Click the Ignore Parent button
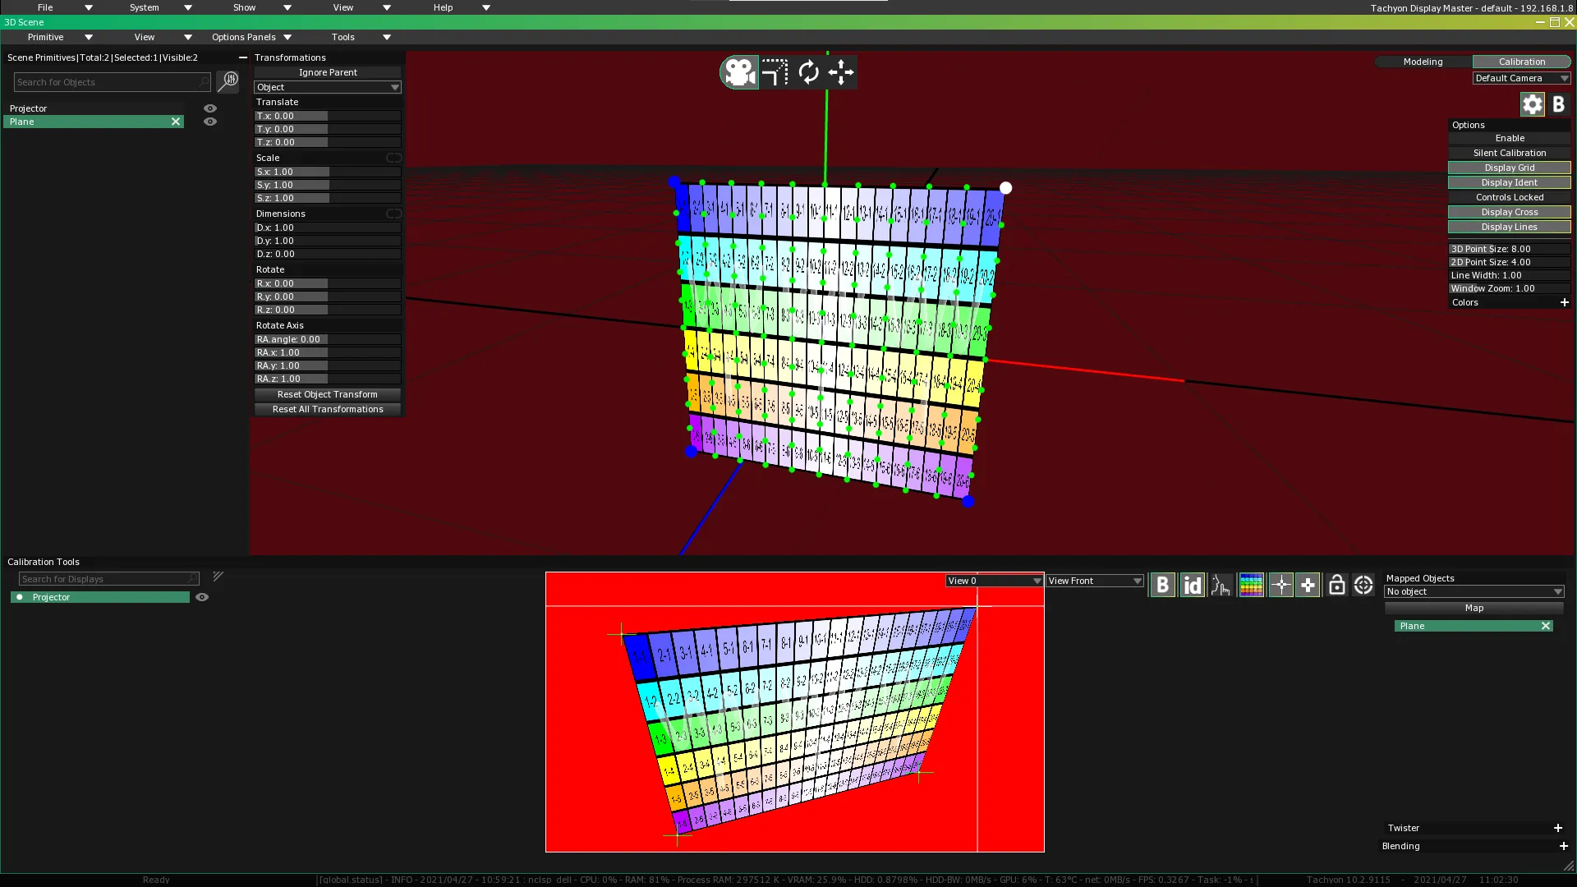1577x887 pixels. (x=327, y=72)
